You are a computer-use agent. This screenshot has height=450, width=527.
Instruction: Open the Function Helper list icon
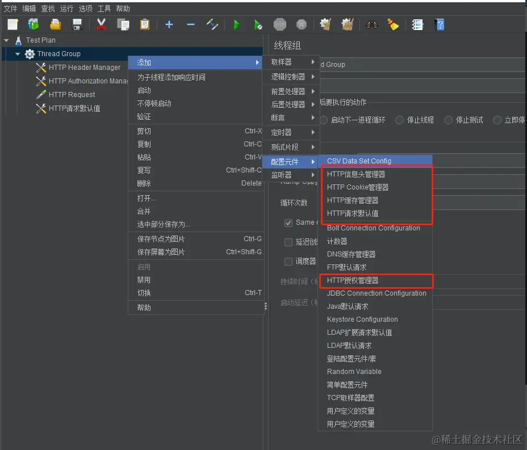pyautogui.click(x=417, y=24)
